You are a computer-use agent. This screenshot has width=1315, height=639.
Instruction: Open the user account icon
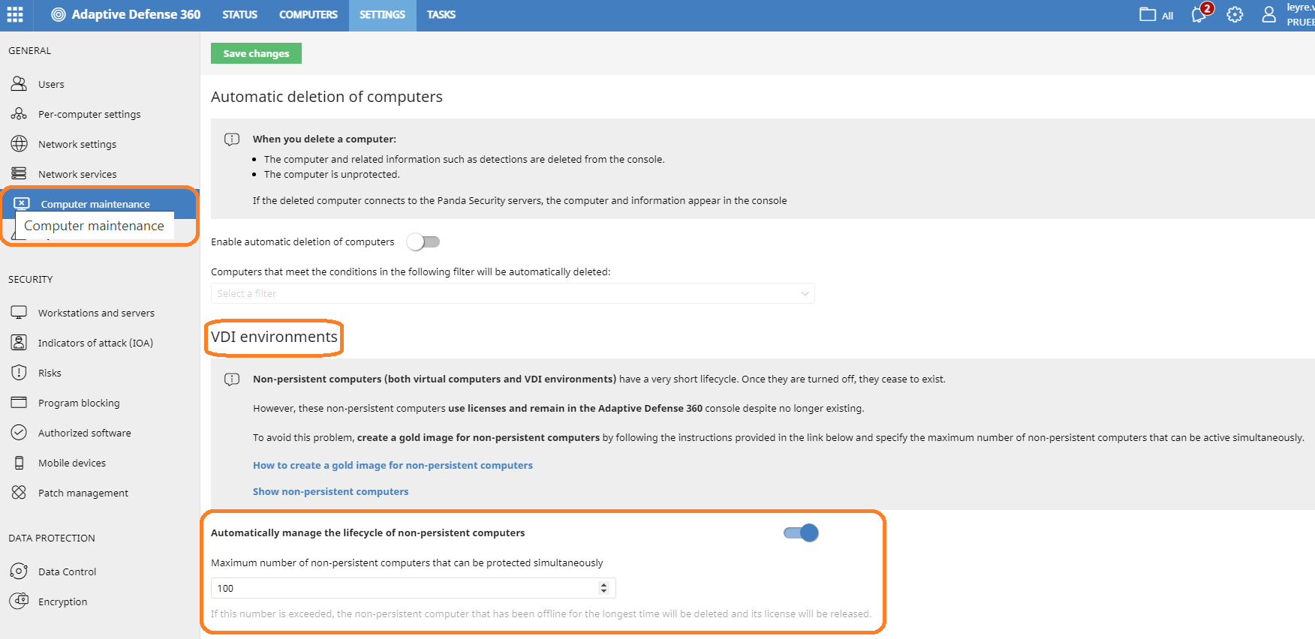tap(1268, 14)
